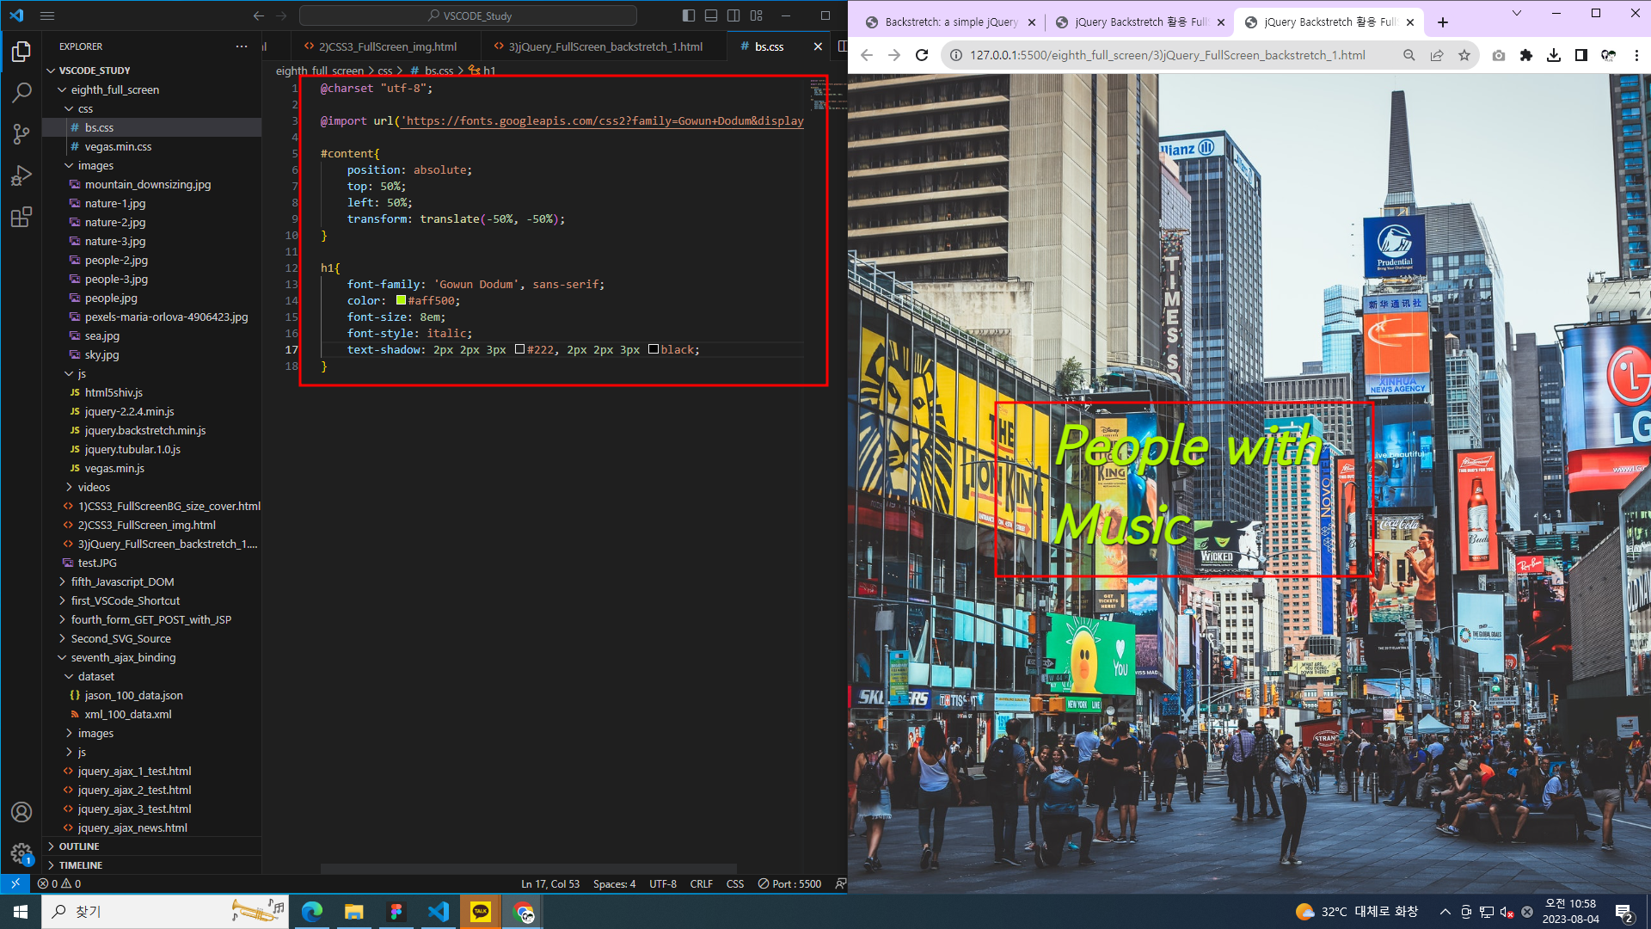Toggle Secondary Side Bar layout button
The height and width of the screenshot is (929, 1651).
(x=733, y=15)
